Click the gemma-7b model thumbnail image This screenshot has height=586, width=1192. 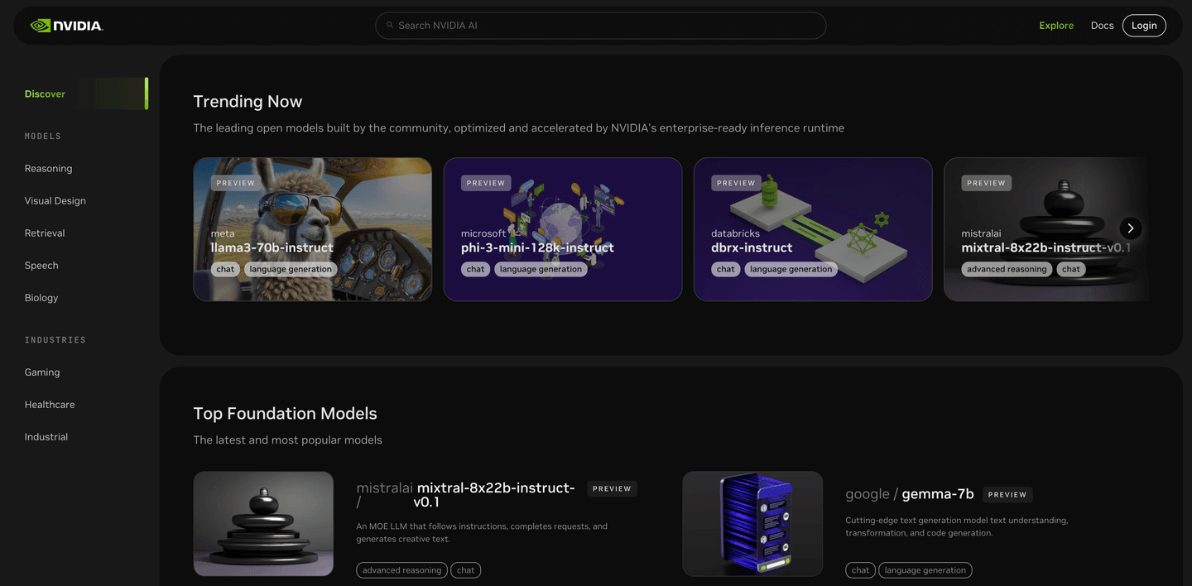752,523
